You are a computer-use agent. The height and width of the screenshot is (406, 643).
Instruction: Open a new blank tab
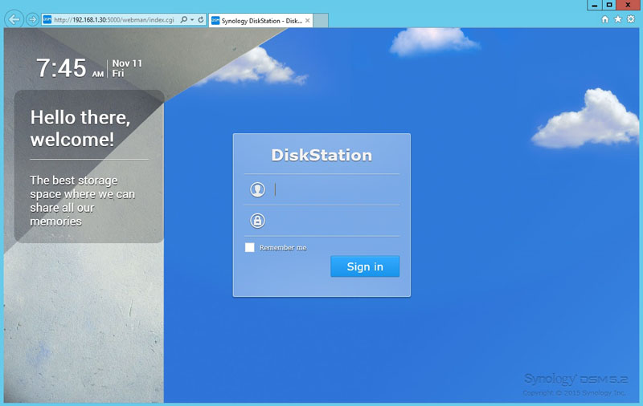click(x=321, y=21)
